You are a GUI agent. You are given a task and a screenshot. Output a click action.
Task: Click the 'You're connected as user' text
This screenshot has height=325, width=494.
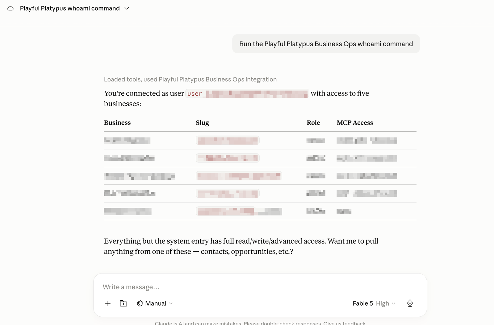pyautogui.click(x=144, y=93)
